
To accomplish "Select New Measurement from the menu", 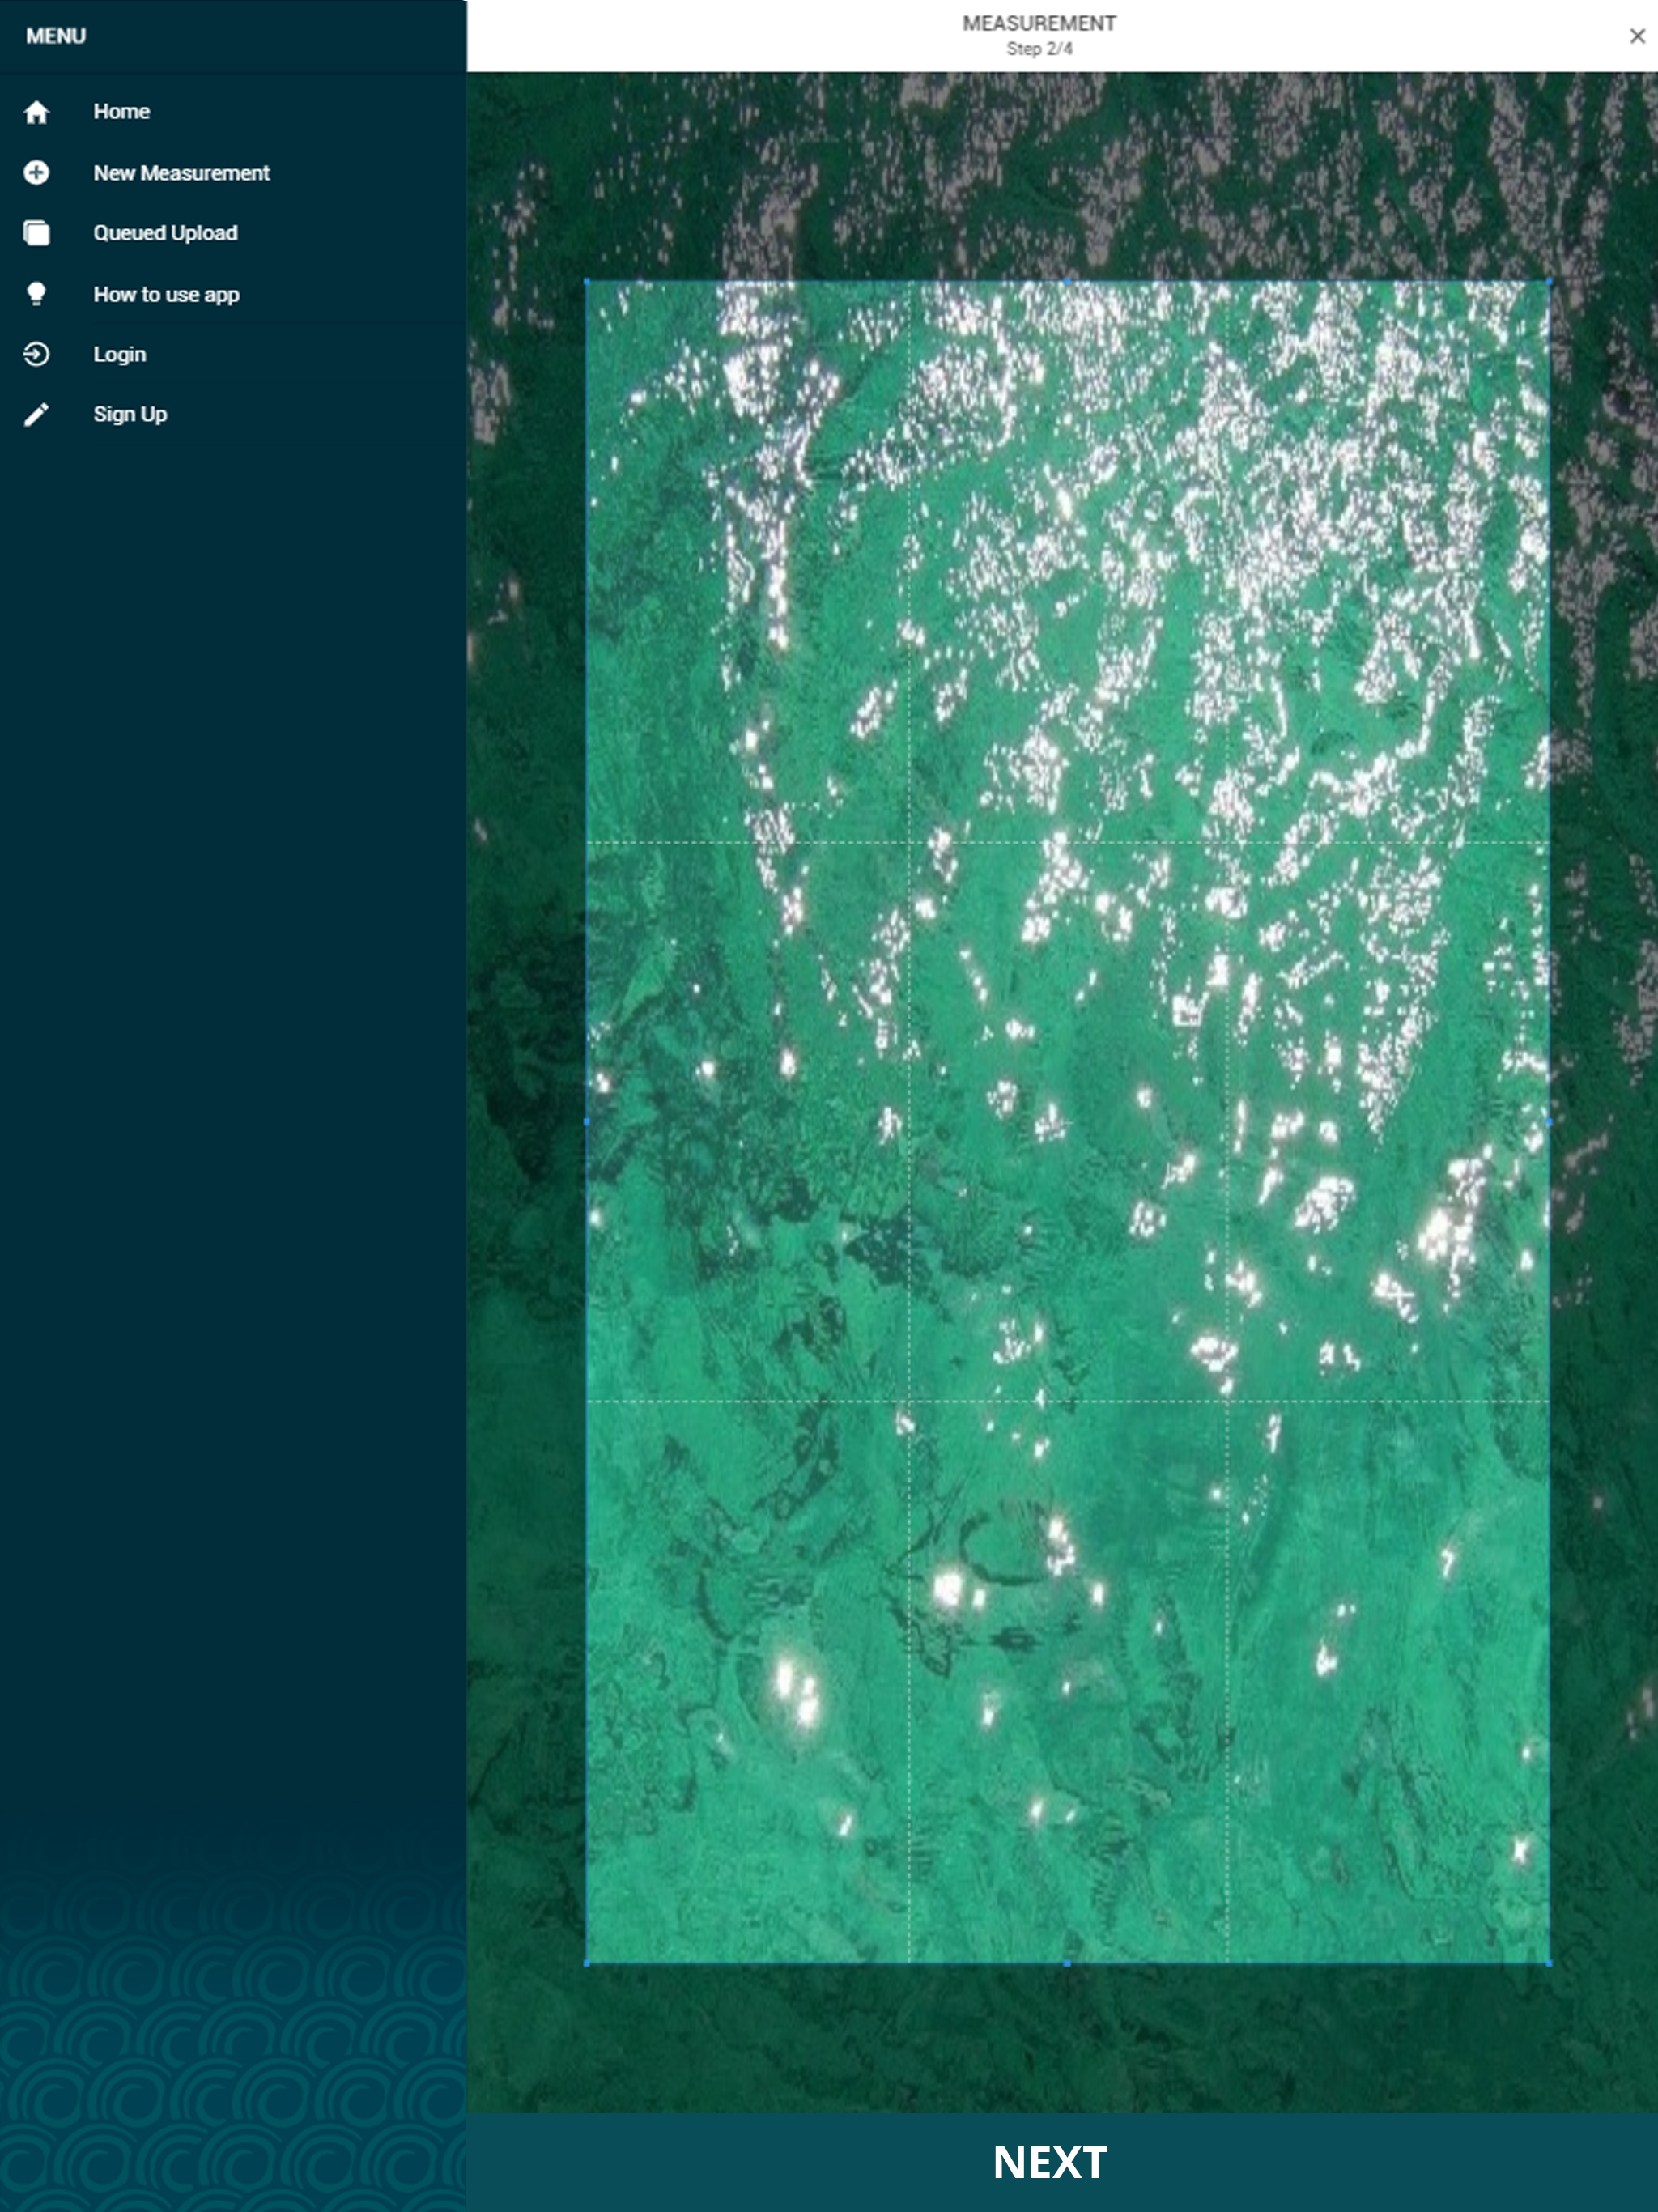I will tap(233, 173).
